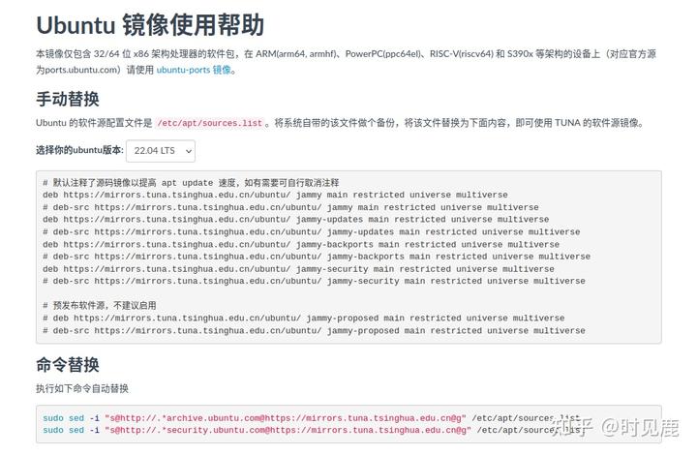Click the /etc/apt/sources.list inline code path
The width and height of the screenshot is (697, 456).
pyautogui.click(x=210, y=123)
